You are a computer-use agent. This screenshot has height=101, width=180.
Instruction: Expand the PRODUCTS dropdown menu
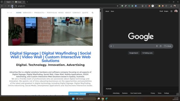click(x=40, y=13)
